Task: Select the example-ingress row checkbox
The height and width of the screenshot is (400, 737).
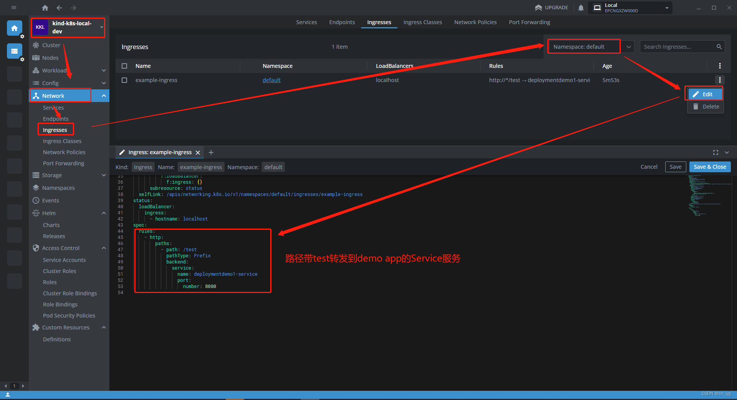Action: pyautogui.click(x=124, y=80)
